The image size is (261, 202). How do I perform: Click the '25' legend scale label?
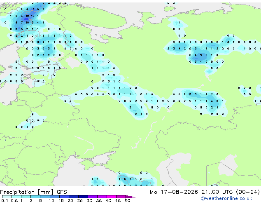pos(80,200)
